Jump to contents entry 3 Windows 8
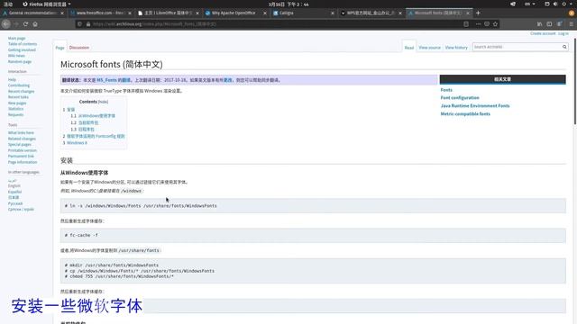Image resolution: width=577 pixels, height=324 pixels. pyautogui.click(x=75, y=143)
